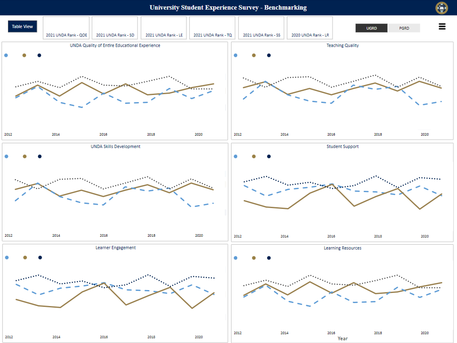Click the UNDA Skills Development chart title
Screen dimensions: 457x343
115,146
